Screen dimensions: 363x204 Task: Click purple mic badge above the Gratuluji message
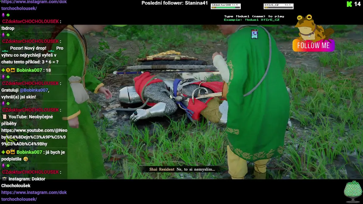tap(3, 77)
